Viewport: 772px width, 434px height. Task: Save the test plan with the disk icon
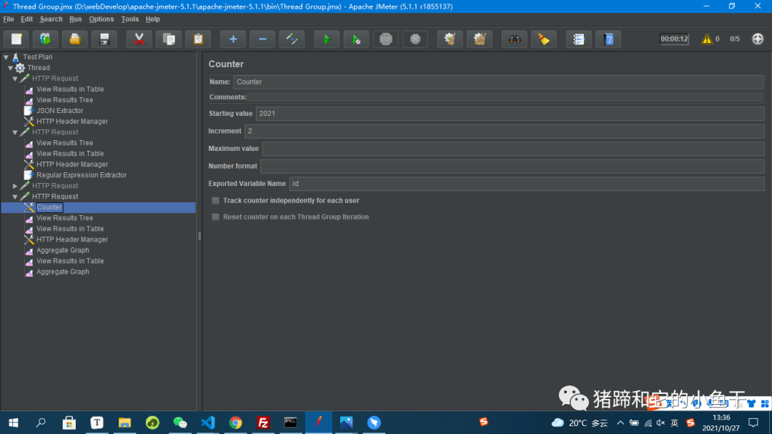point(104,39)
